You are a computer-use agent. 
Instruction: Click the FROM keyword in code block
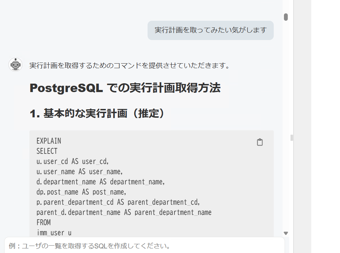[43, 223]
